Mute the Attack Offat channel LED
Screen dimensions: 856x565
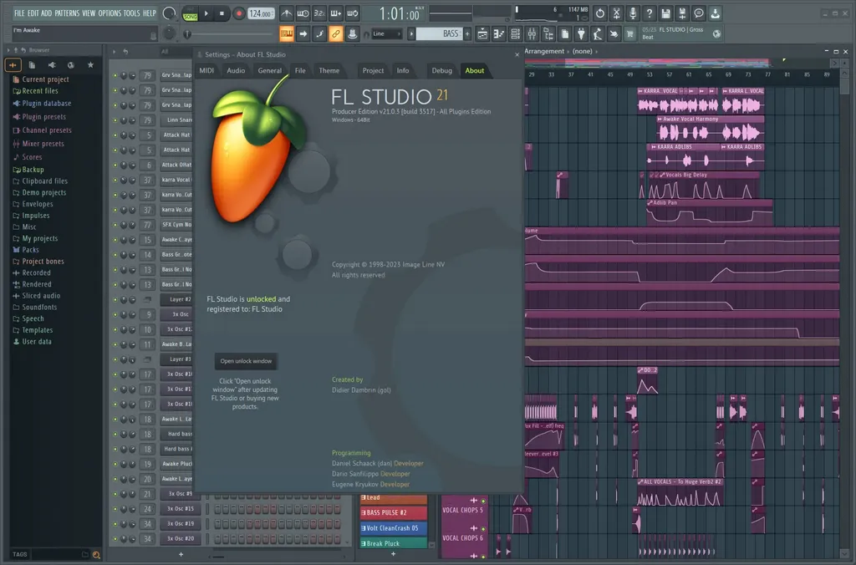coord(115,165)
